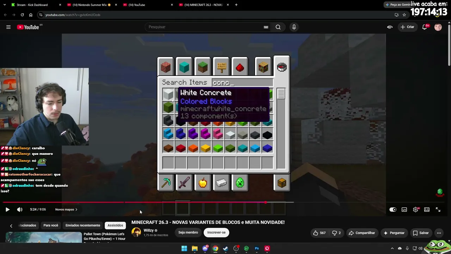Select the 'Enviados recentemente' chip
Image resolution: width=451 pixels, height=254 pixels.
coord(83,225)
